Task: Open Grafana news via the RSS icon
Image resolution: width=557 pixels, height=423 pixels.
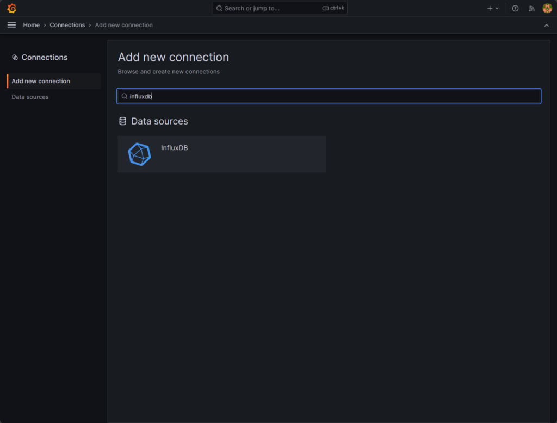Action: coord(531,8)
